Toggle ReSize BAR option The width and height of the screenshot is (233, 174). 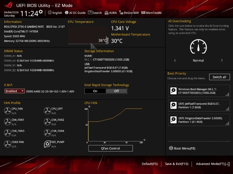pyautogui.click(x=129, y=13)
